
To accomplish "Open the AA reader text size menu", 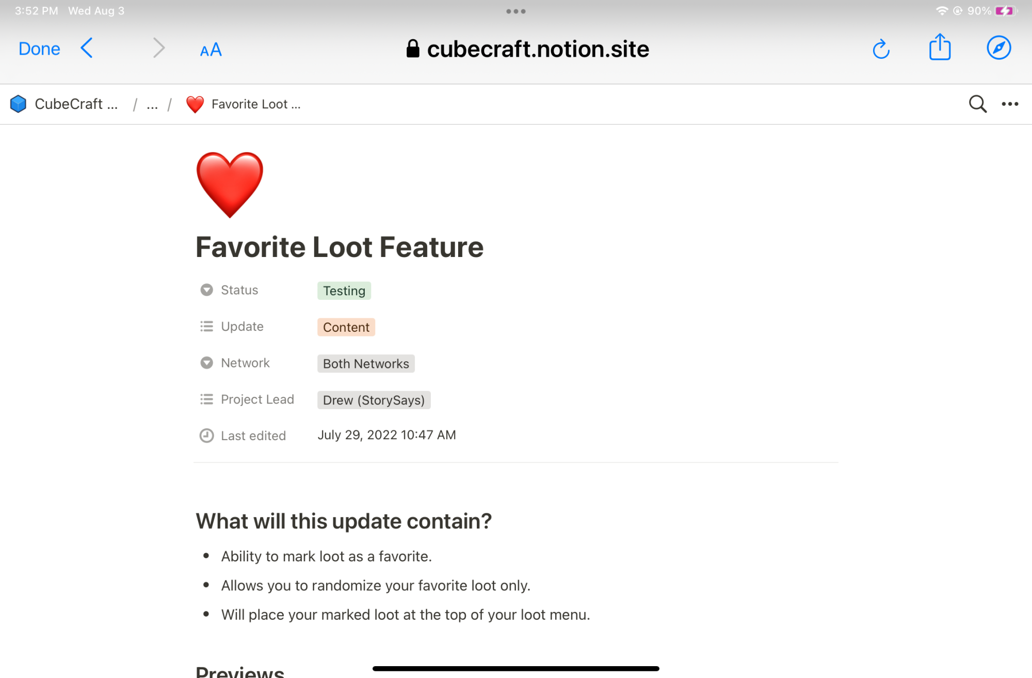I will click(211, 50).
